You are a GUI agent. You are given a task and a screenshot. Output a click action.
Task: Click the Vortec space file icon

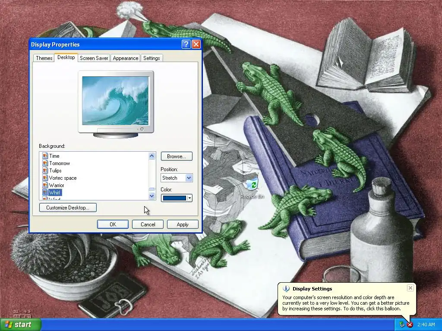tap(45, 178)
